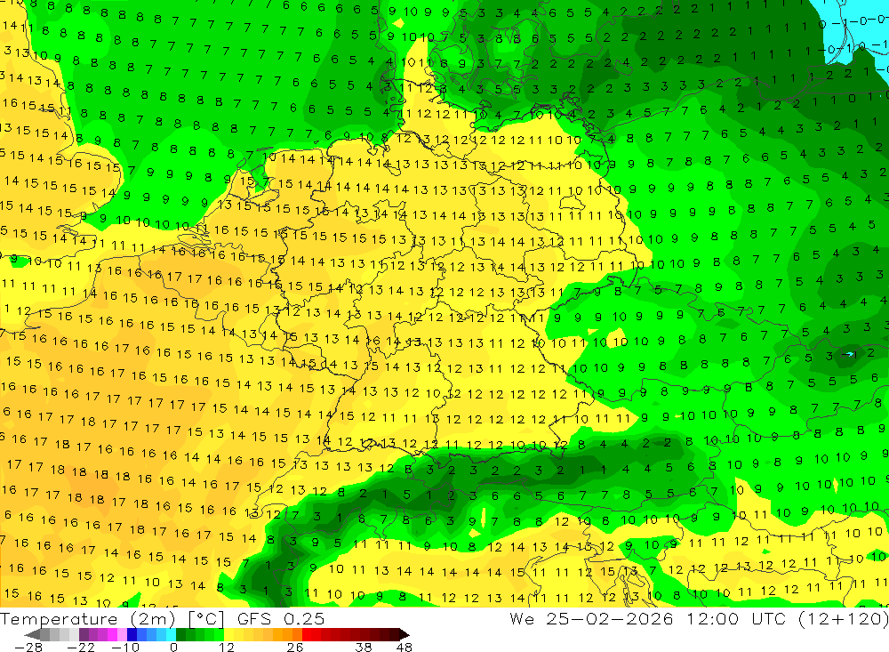The height and width of the screenshot is (652, 889).
Task: Click the "-22" legend label
Action: click(81, 647)
